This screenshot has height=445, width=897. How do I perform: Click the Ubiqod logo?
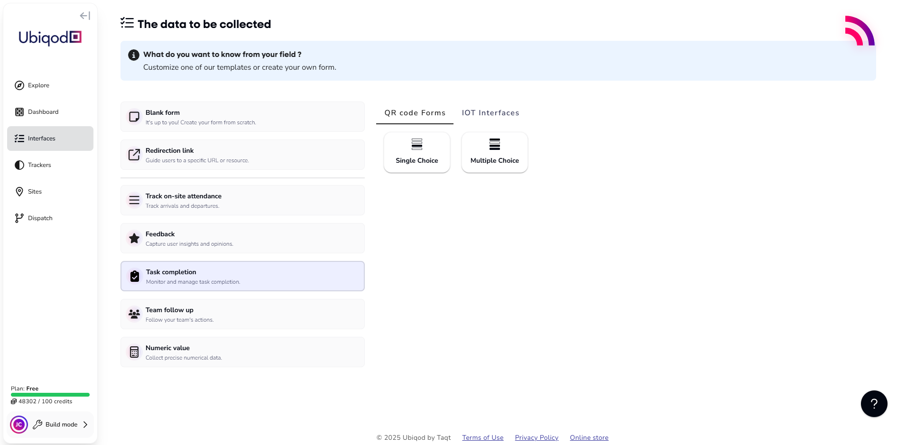[50, 37]
